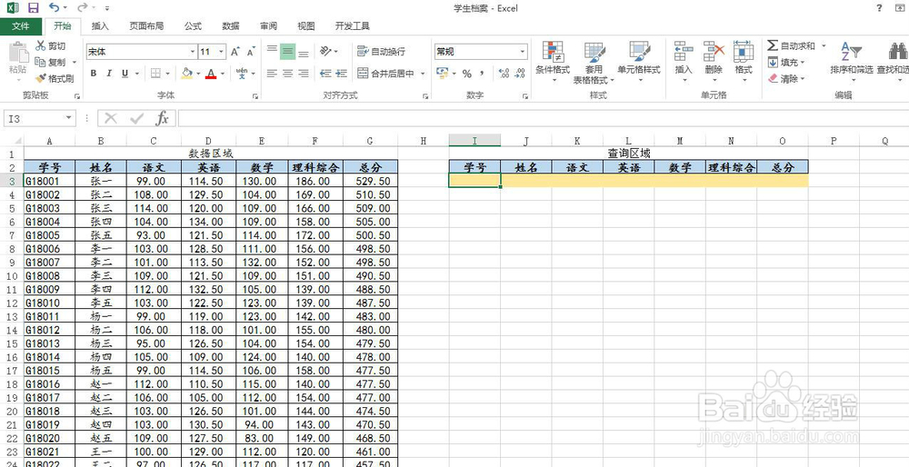Expand the borders dropdown arrow
This screenshot has width=909, height=467.
(x=167, y=74)
